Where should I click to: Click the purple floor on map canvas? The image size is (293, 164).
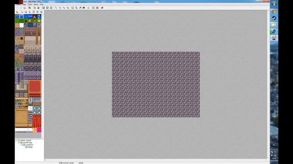pos(156,84)
